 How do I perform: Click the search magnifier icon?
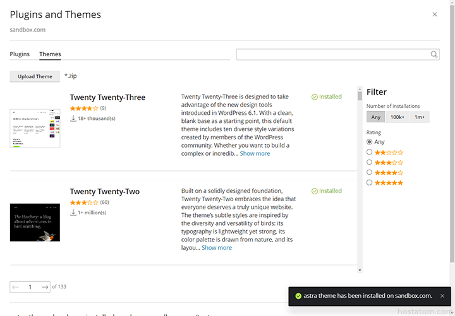click(x=434, y=54)
